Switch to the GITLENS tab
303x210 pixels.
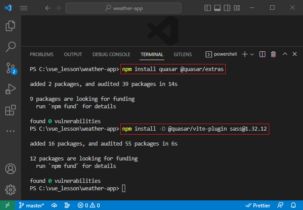click(183, 54)
